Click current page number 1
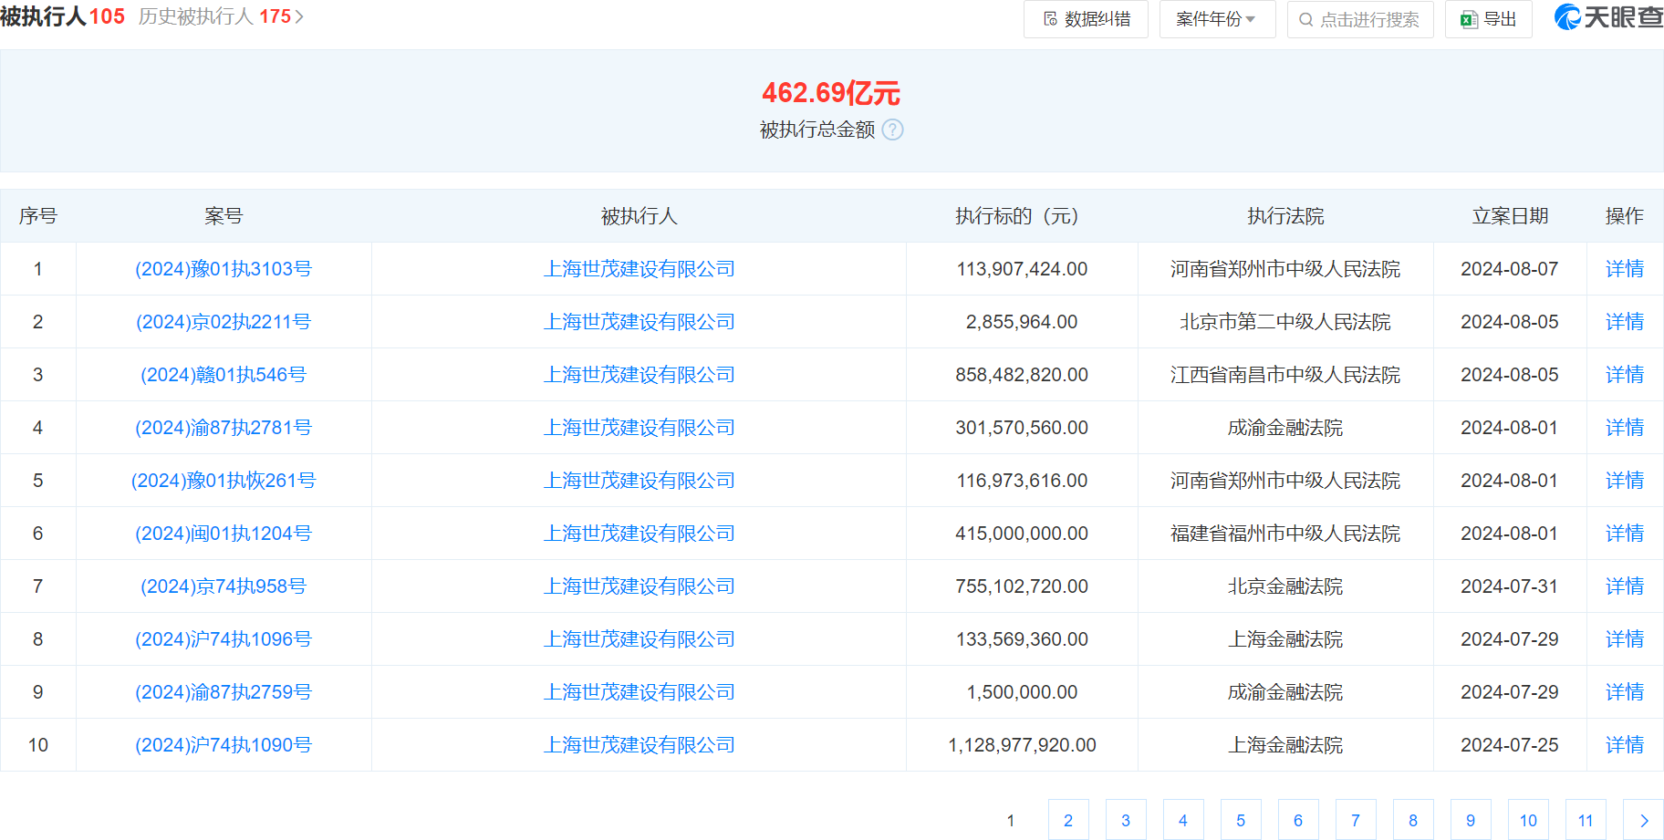The width and height of the screenshot is (1664, 840). click(1011, 820)
